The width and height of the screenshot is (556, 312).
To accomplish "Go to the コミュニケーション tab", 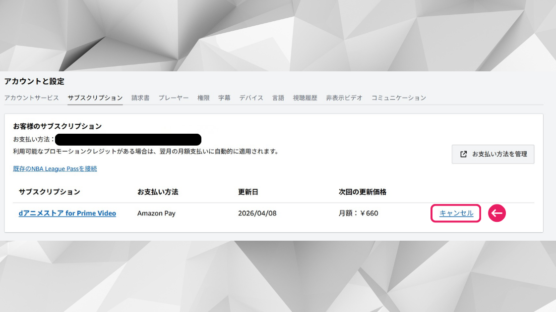I will 398,98.
